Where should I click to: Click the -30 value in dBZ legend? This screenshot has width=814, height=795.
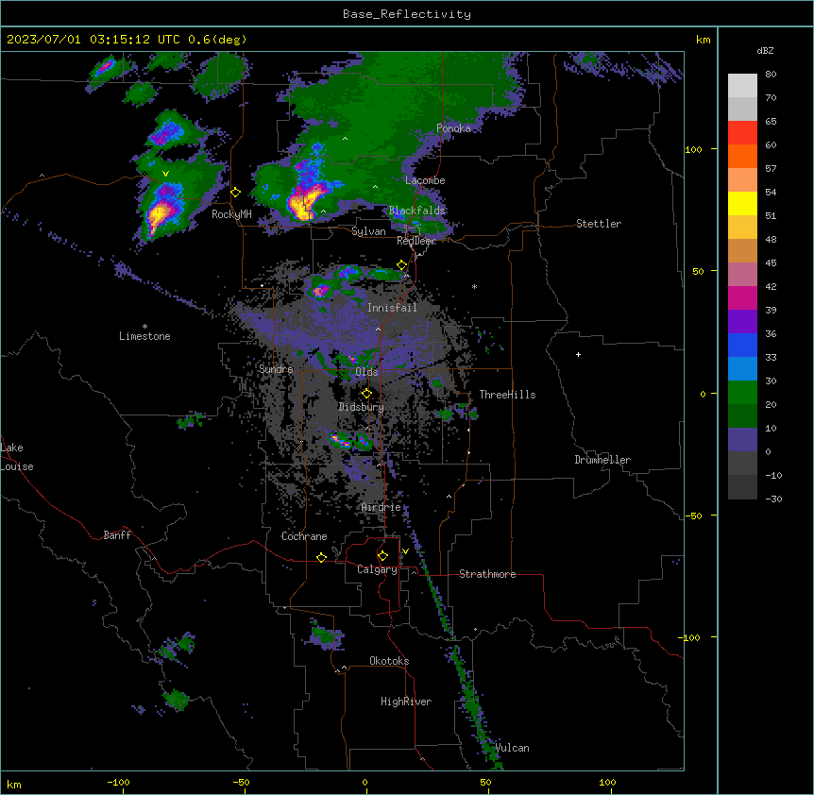(773, 499)
